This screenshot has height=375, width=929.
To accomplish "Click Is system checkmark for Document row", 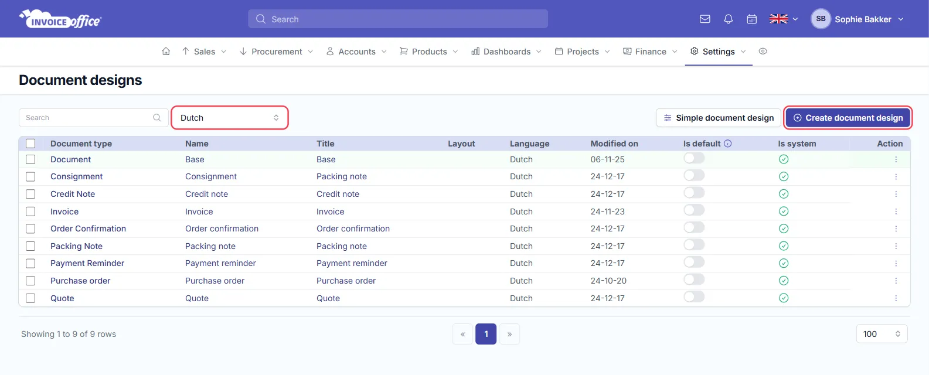I will (784, 159).
